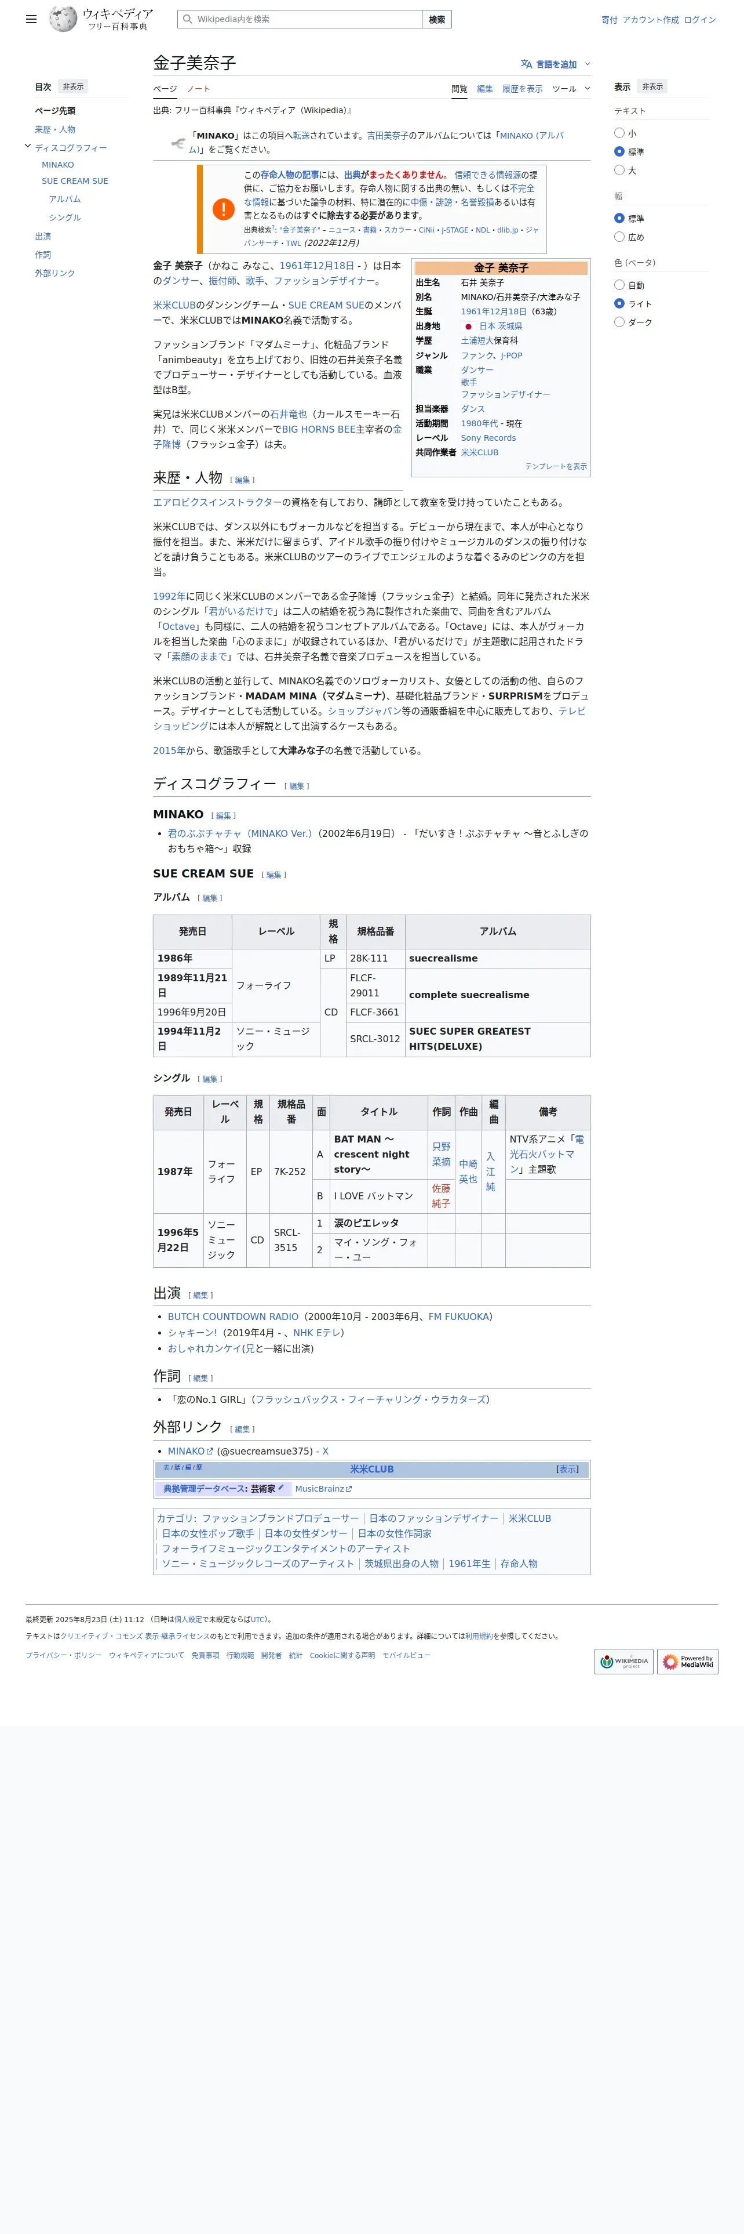Viewport: 744px width, 2234px height.
Task: Open BUTCH COUNTDOWN RADIO link
Action: pos(233,1317)
